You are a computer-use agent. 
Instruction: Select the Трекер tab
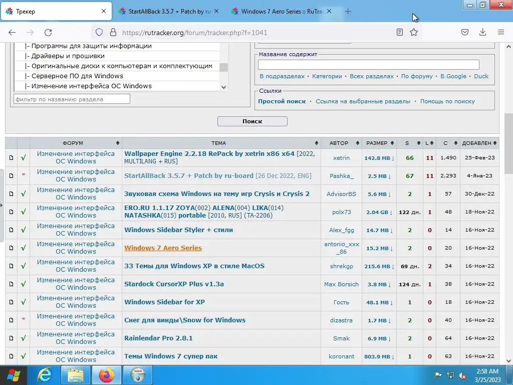56,12
